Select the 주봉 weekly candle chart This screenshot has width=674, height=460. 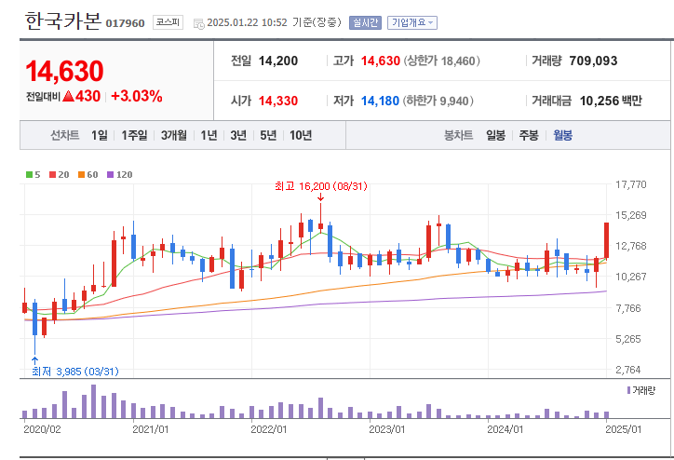tap(529, 135)
